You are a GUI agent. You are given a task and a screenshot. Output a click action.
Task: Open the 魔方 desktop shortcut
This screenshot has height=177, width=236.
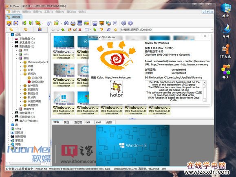point(226,10)
